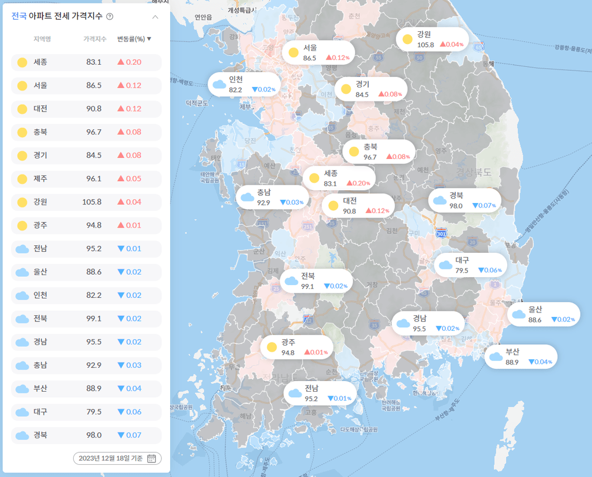Open the 2023년 12월 18일 기준 date selector

pos(117,458)
